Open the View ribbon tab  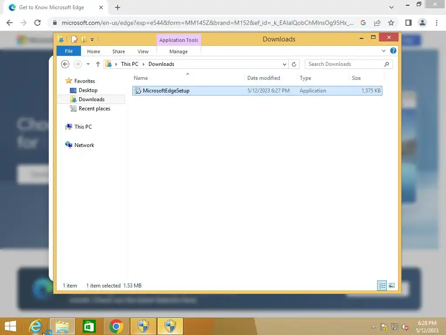tap(143, 51)
